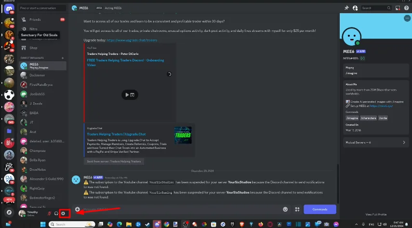This screenshot has height=228, width=412.
Task: Open the apps launcher icon beside emoji
Action: [297, 209]
